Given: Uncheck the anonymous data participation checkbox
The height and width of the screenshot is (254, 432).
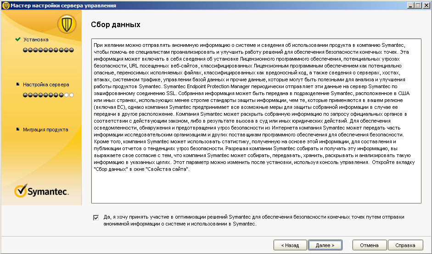Looking at the screenshot, I should tap(96, 218).
